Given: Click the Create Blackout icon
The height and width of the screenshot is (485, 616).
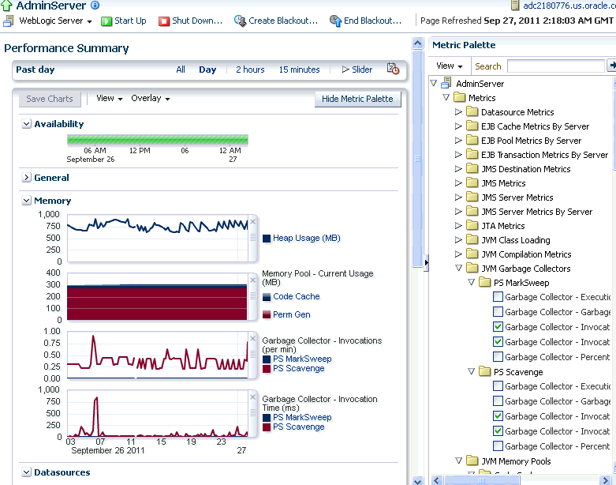Looking at the screenshot, I should (x=240, y=21).
